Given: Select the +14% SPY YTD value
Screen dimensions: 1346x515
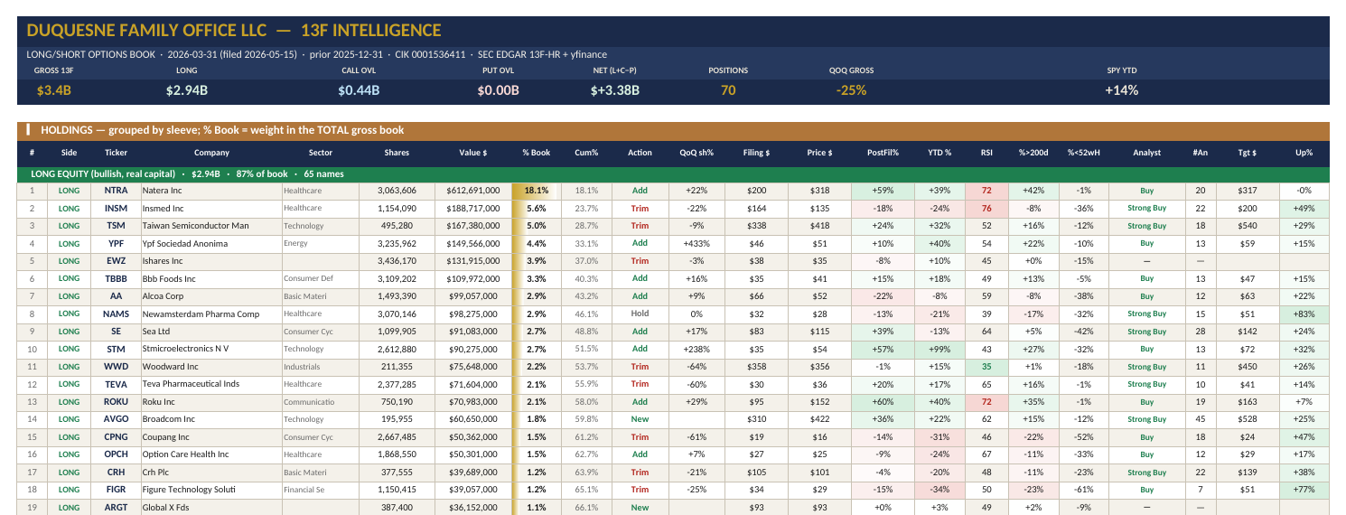Looking at the screenshot, I should 1121,90.
